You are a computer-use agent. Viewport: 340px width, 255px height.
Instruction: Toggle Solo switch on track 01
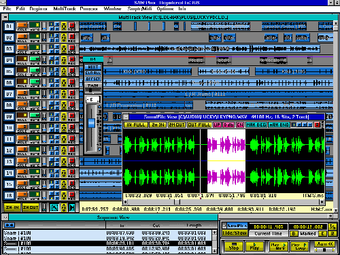coord(22,25)
